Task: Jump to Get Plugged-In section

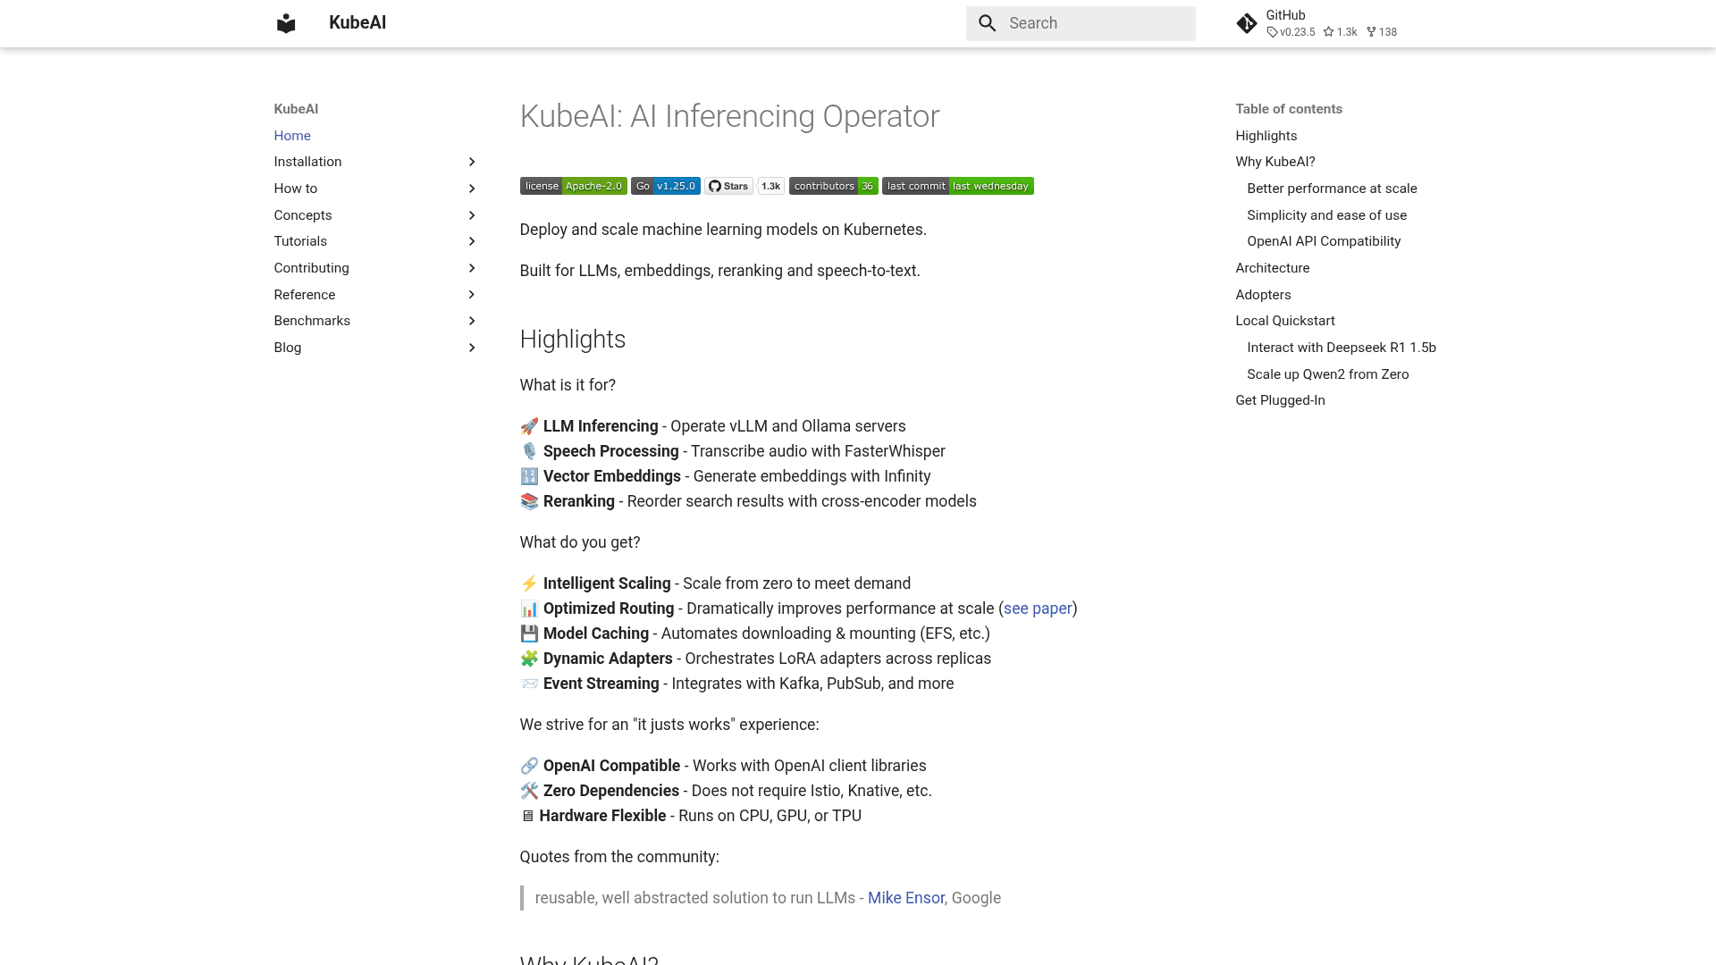Action: (1280, 400)
